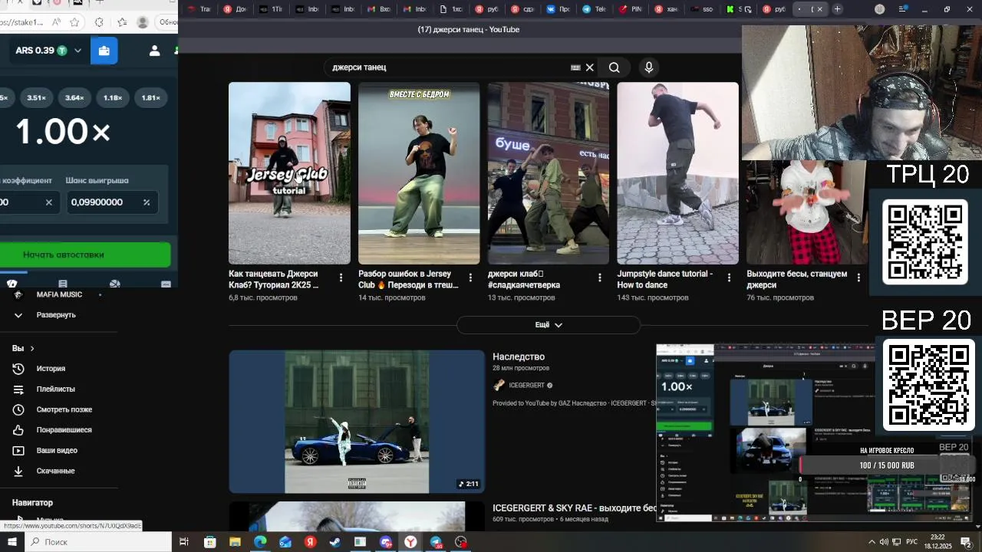Expand more shorts with 'Ещё'
The width and height of the screenshot is (982, 552).
(x=549, y=325)
